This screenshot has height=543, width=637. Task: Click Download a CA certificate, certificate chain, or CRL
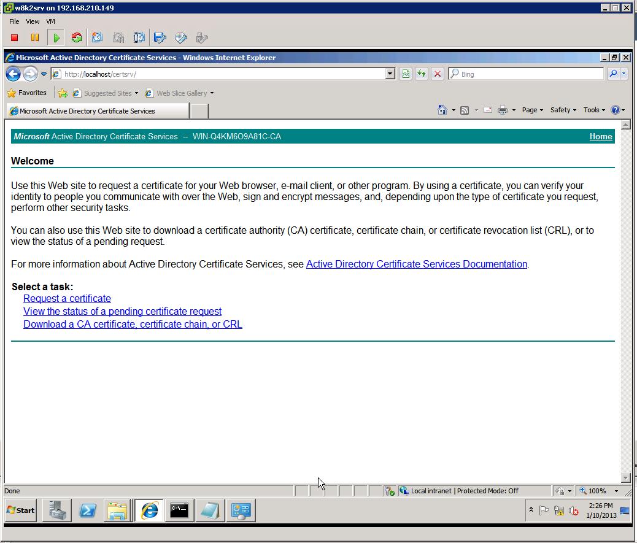(133, 324)
